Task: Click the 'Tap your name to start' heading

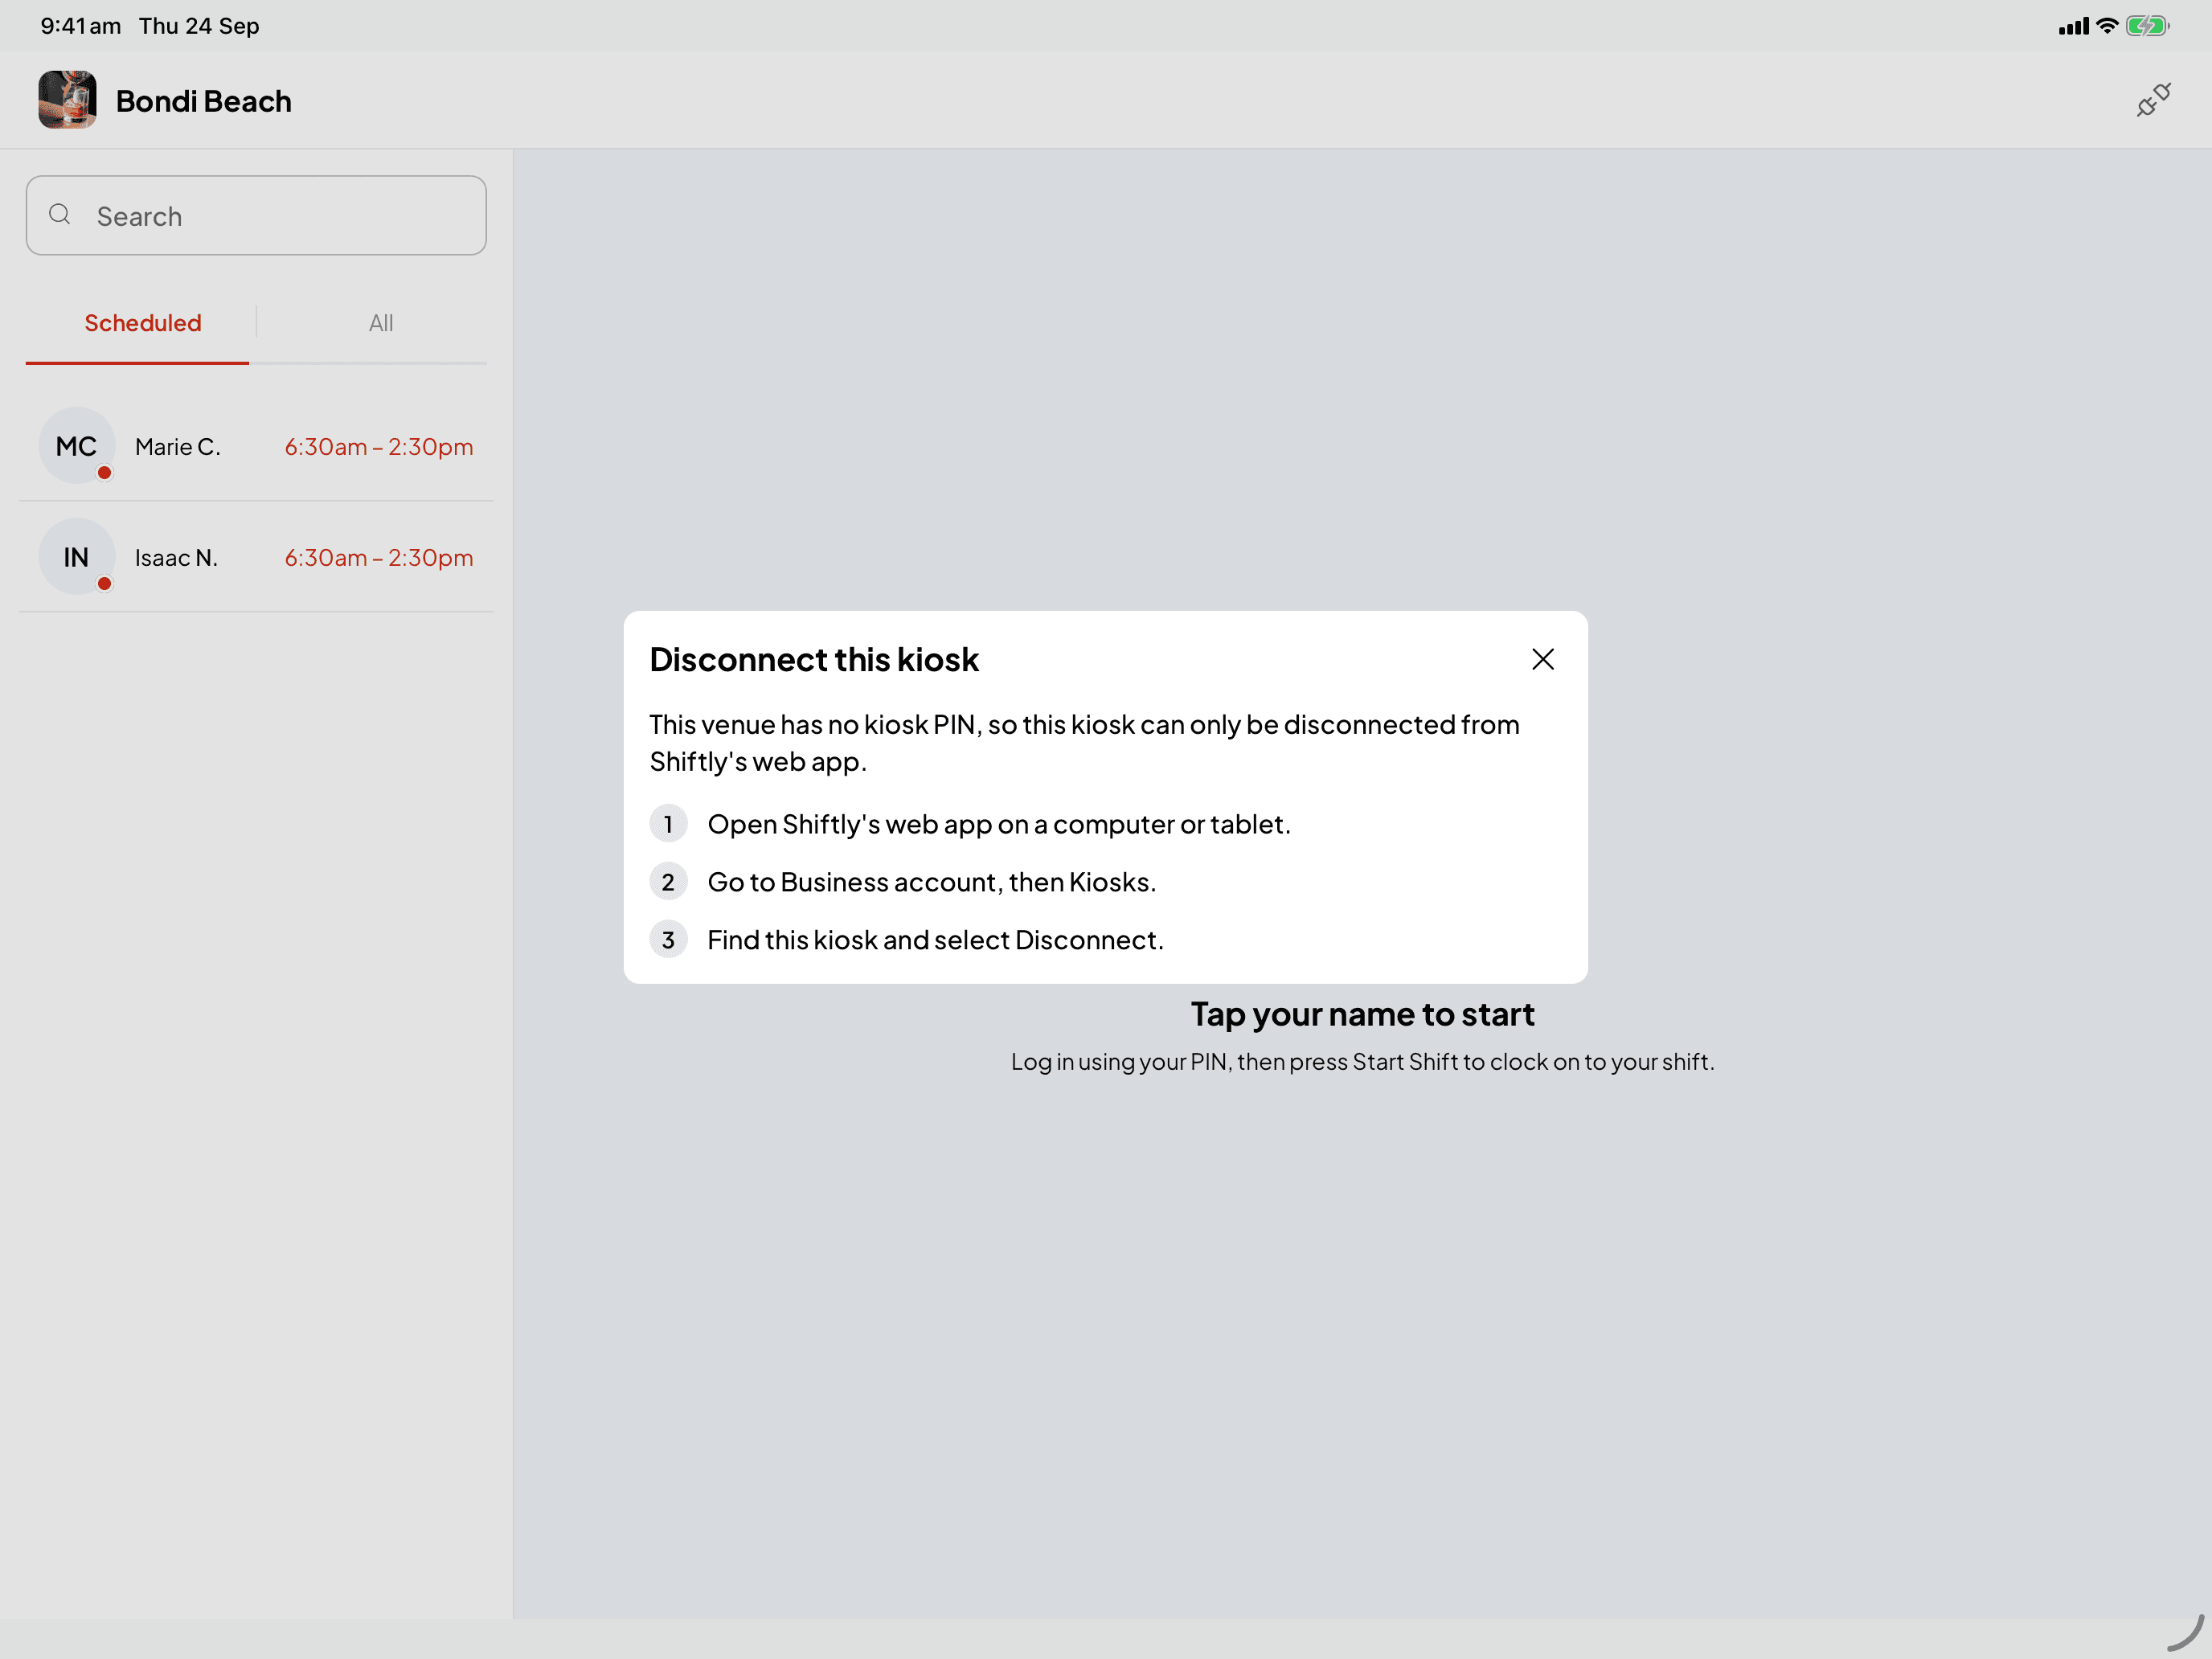Action: coord(1362,1014)
